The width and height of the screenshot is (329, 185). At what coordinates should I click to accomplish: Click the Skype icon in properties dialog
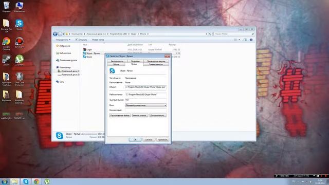(112, 71)
